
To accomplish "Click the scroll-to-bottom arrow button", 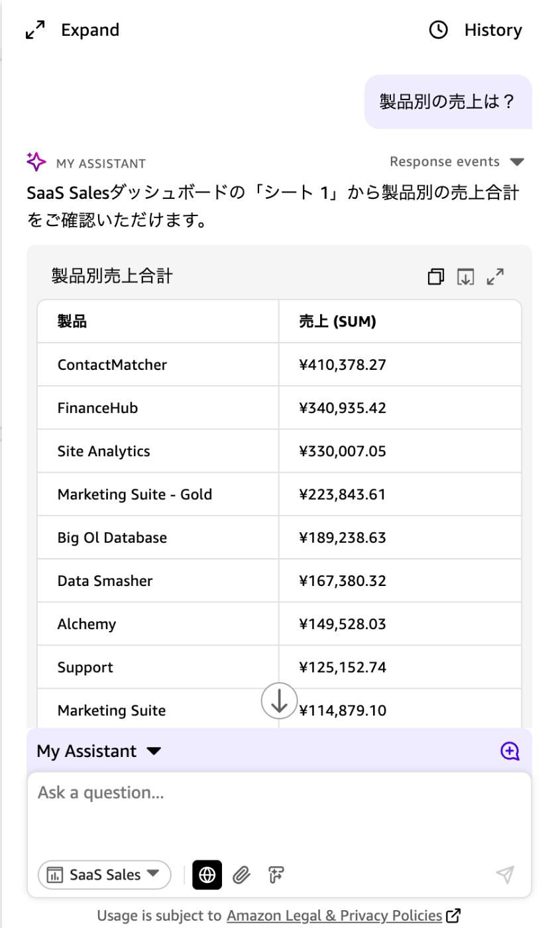I will (279, 701).
